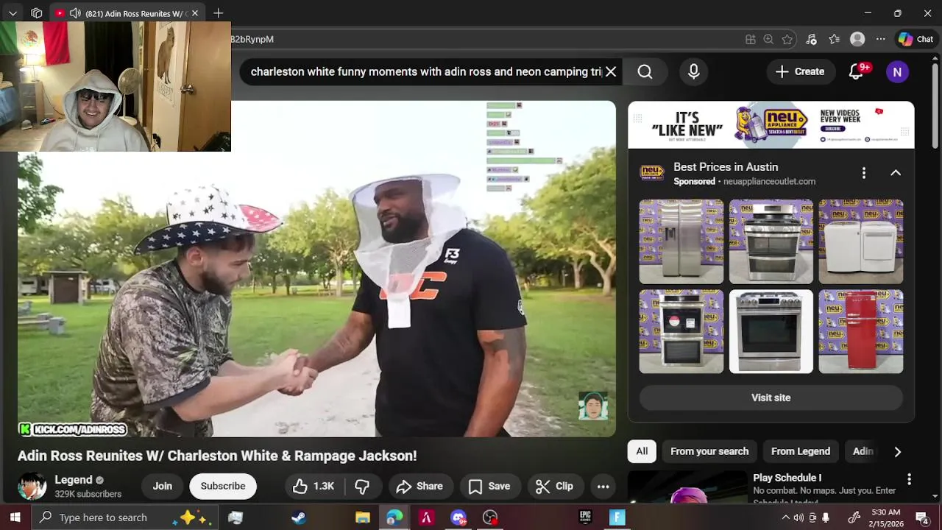The height and width of the screenshot is (530, 942).
Task: Open Steam from the taskbar
Action: pos(299,517)
